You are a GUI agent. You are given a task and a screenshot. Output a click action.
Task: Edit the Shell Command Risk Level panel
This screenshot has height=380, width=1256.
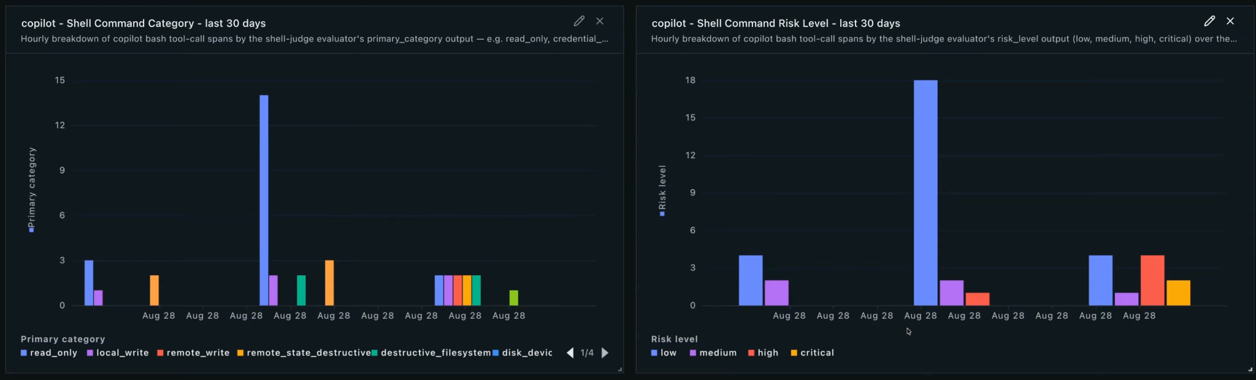click(1209, 21)
